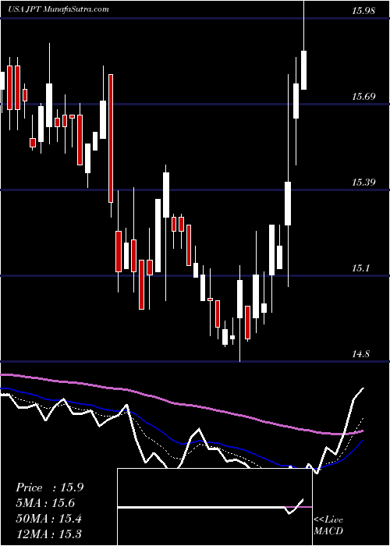Click the last white candlestick near 15.98
The height and width of the screenshot is (546, 390).
pos(304,70)
